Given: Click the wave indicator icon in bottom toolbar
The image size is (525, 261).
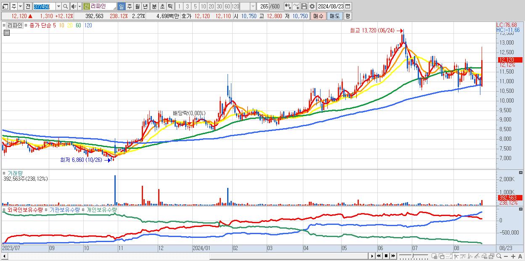Looking at the screenshot, I should tap(470, 256).
